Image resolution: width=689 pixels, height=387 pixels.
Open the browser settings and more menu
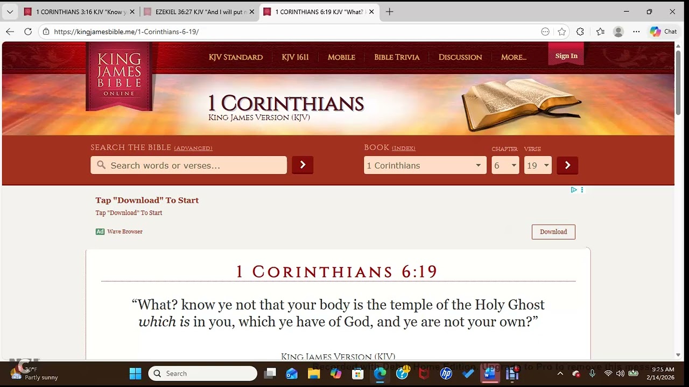(636, 32)
